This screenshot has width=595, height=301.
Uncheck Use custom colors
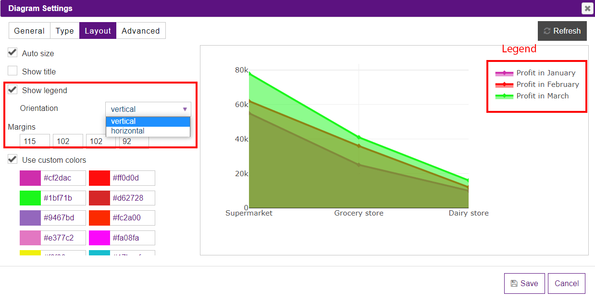point(12,159)
